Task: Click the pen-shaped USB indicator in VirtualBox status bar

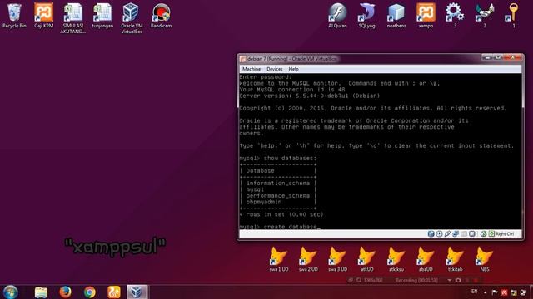Action: (x=447, y=234)
